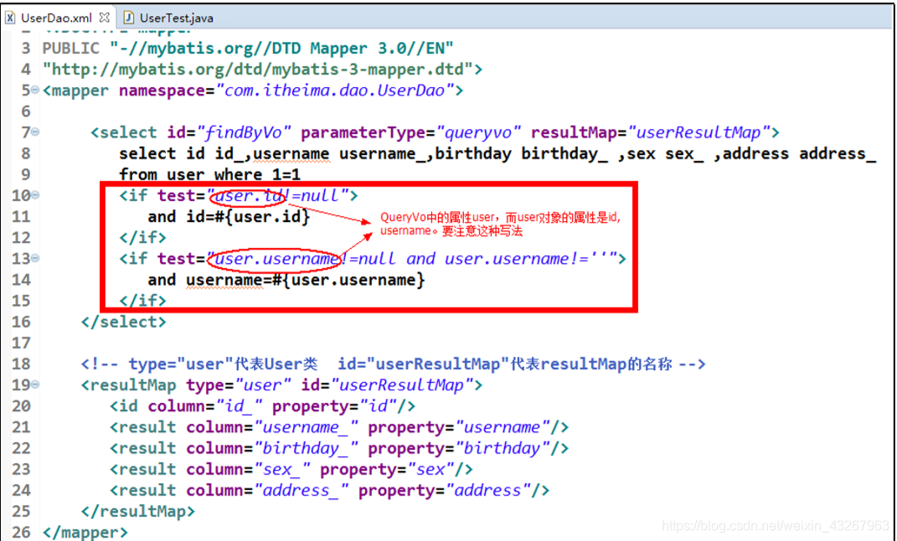Click the property="birthday" attribute

(459, 448)
